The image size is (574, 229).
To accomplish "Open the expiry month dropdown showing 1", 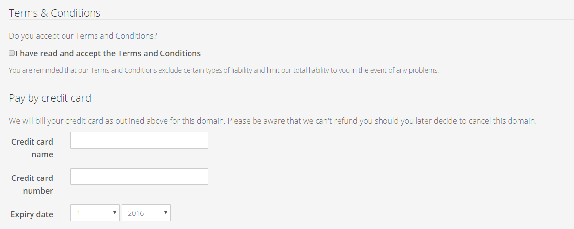I will pos(95,213).
